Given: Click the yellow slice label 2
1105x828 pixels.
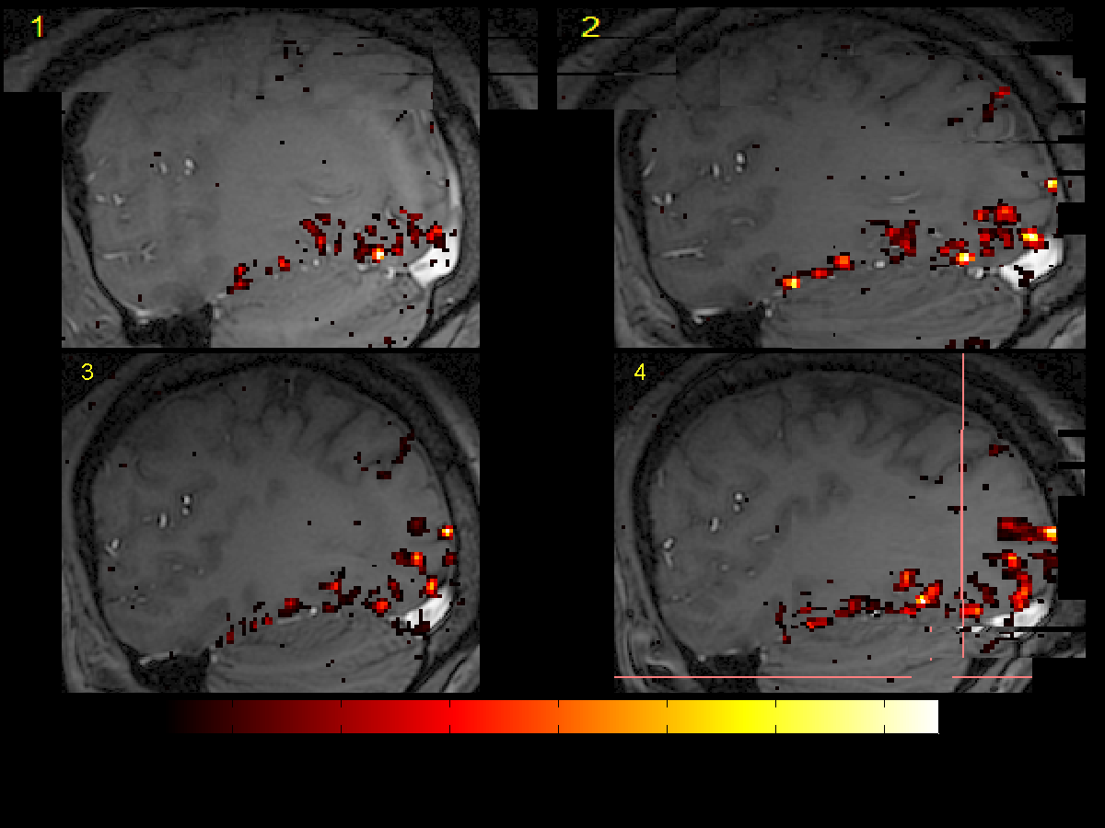Looking at the screenshot, I should 590,28.
